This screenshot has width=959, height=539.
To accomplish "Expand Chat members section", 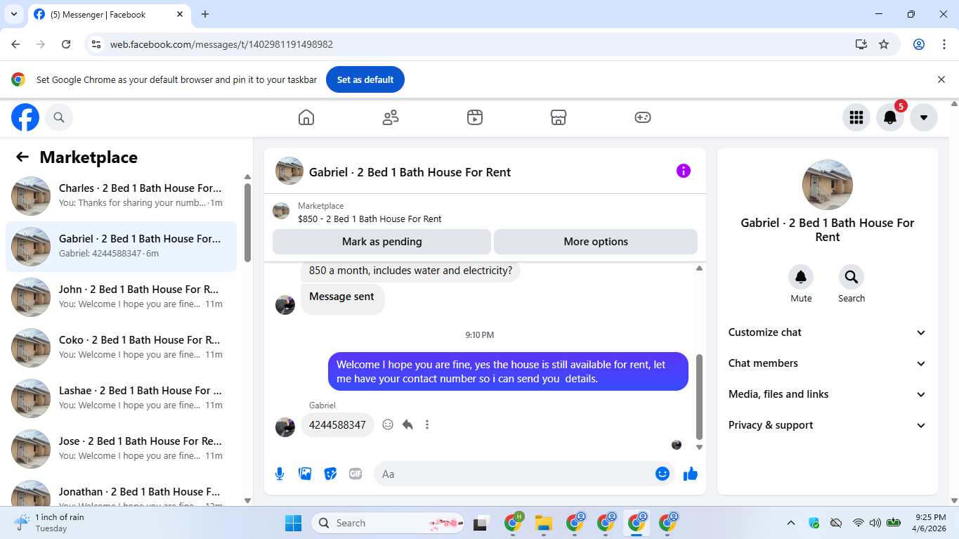I will [828, 363].
